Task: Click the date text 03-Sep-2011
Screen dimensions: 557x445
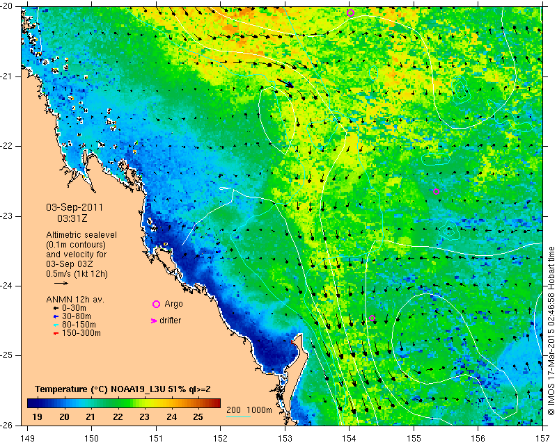Action: [74, 207]
